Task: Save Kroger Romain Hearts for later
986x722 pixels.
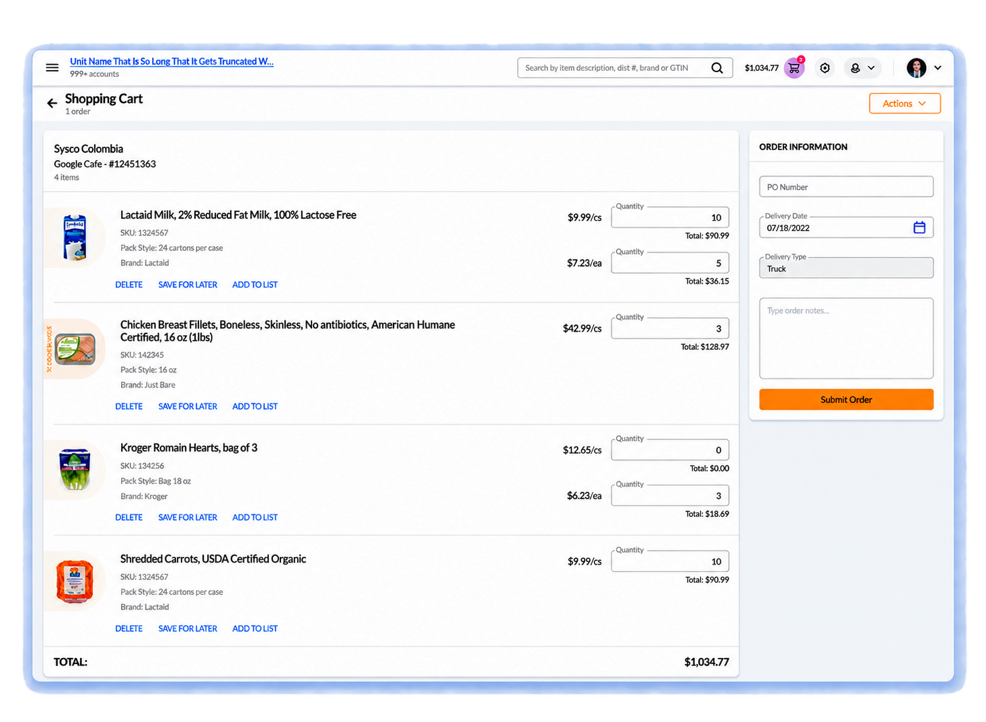Action: tap(188, 517)
